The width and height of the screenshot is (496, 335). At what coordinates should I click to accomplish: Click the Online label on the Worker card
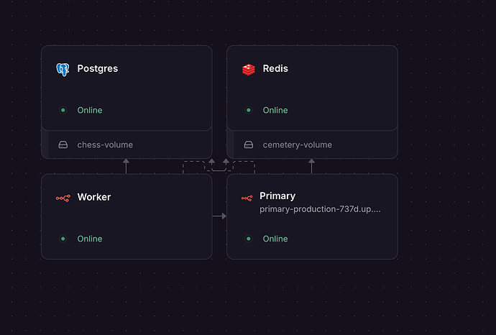(x=90, y=239)
